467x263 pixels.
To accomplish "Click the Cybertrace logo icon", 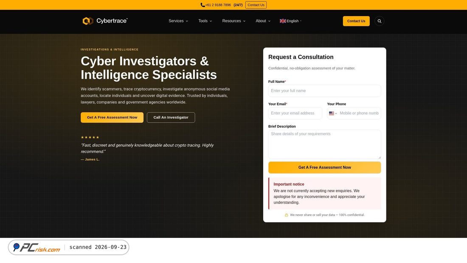I will point(88,21).
